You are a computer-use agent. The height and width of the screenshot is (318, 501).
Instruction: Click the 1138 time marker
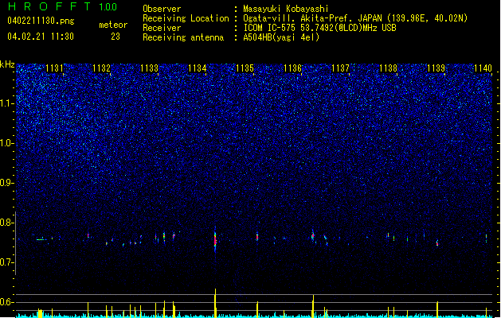[x=388, y=68]
